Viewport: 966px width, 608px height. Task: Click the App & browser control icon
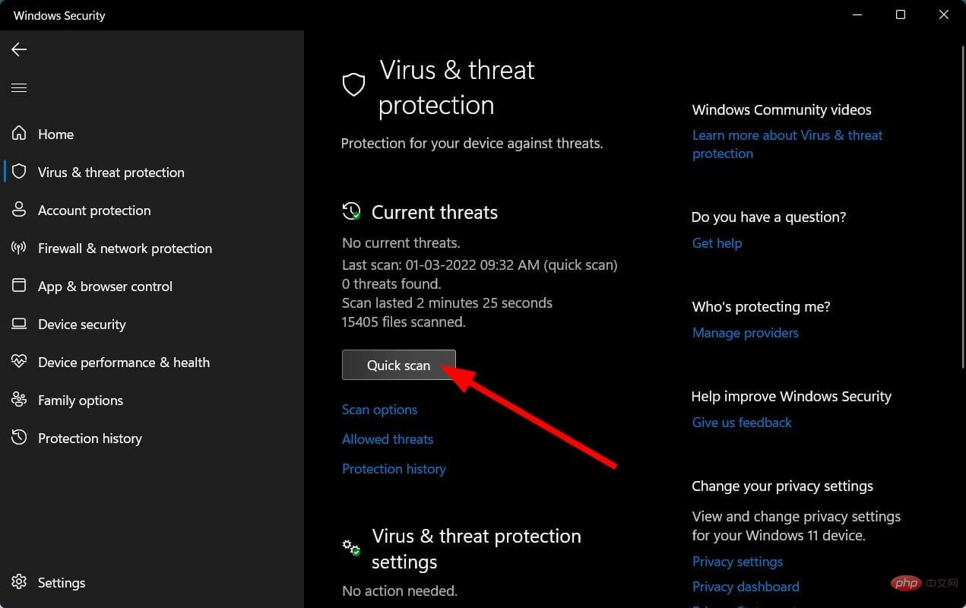(19, 287)
